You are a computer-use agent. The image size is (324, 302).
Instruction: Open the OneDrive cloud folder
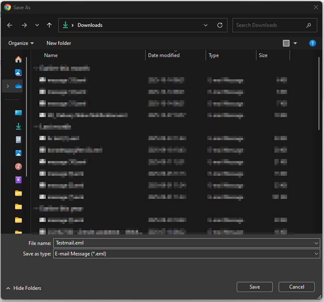(18, 86)
